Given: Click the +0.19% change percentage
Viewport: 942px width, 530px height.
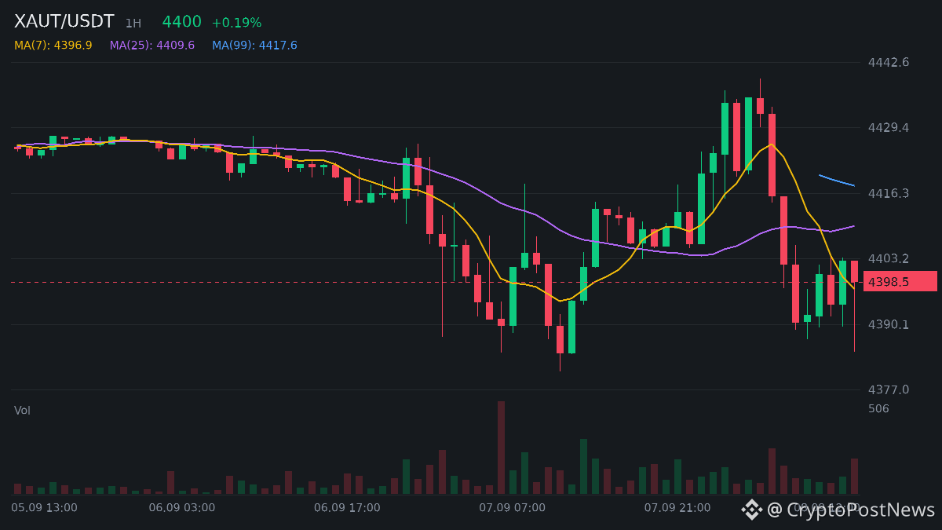Looking at the screenshot, I should coord(236,23).
